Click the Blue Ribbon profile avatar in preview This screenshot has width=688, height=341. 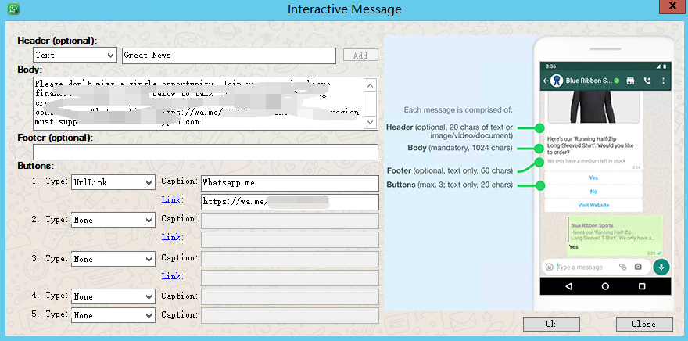pos(557,81)
